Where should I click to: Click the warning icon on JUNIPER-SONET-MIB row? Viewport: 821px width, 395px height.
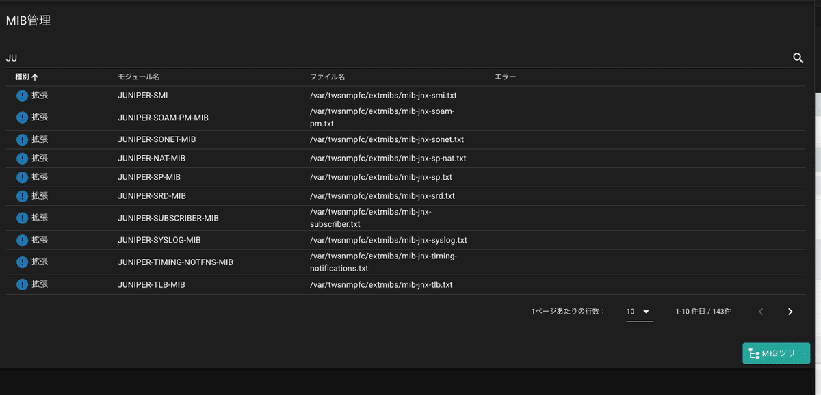click(23, 139)
